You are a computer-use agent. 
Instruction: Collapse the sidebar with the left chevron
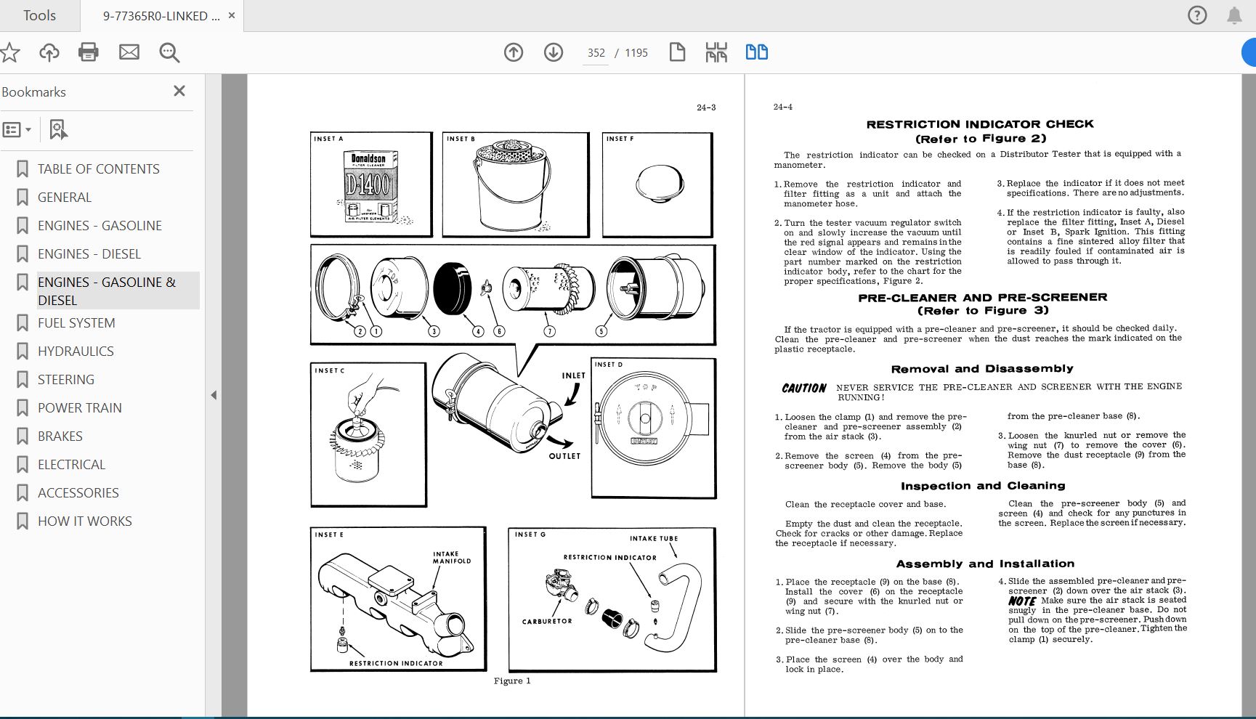214,396
